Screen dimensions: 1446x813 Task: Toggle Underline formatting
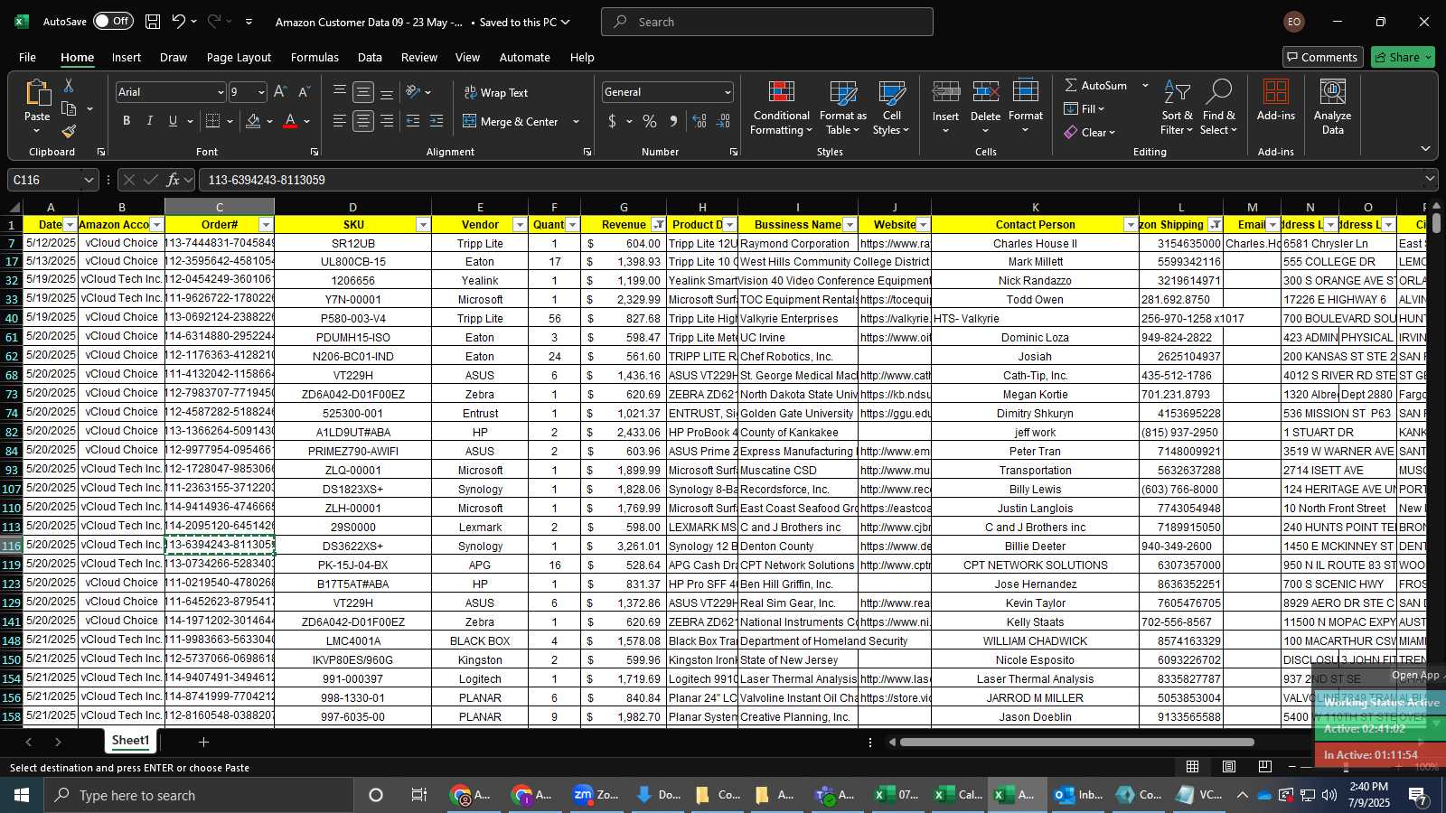173,121
